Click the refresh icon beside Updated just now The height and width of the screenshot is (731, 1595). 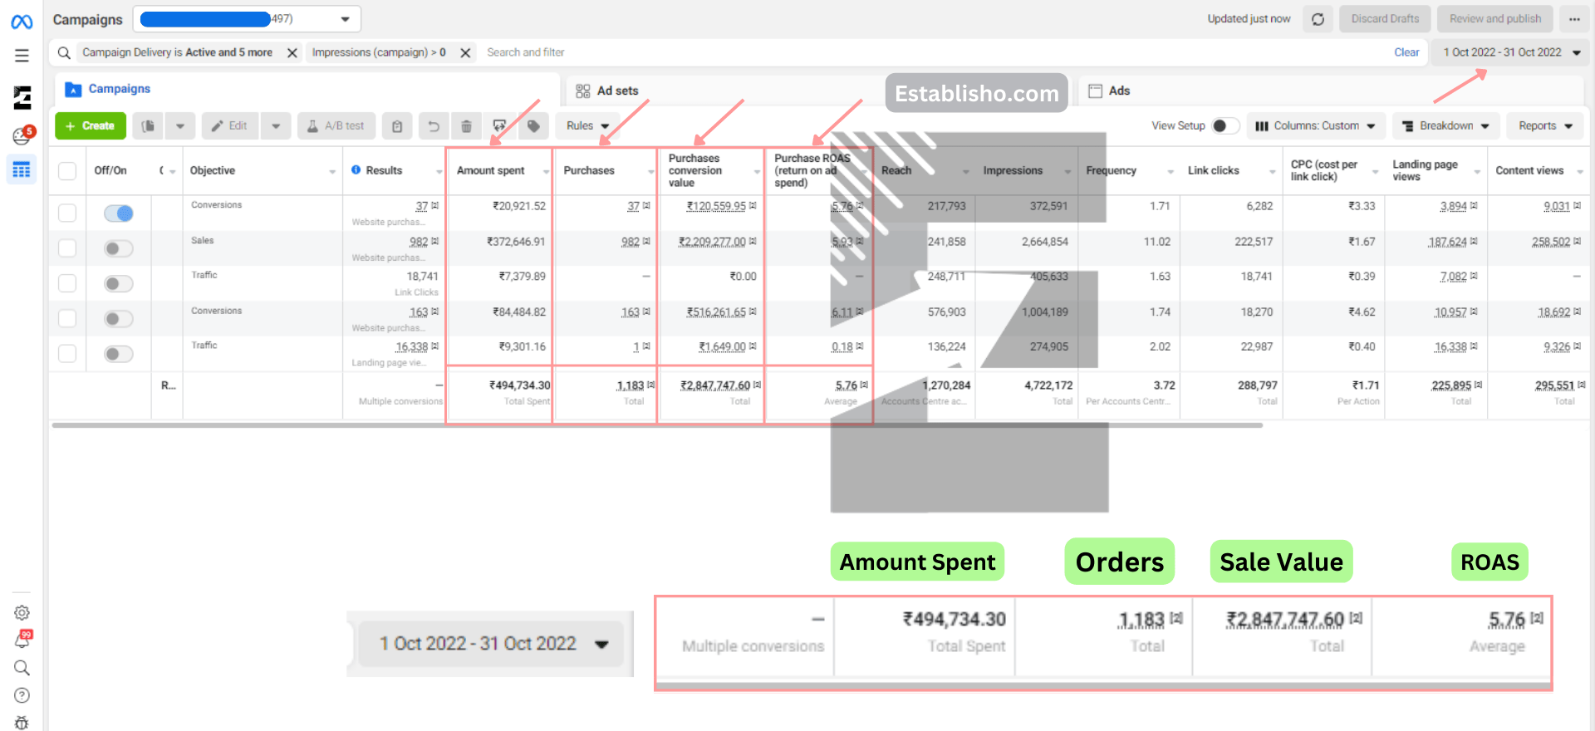click(1318, 19)
